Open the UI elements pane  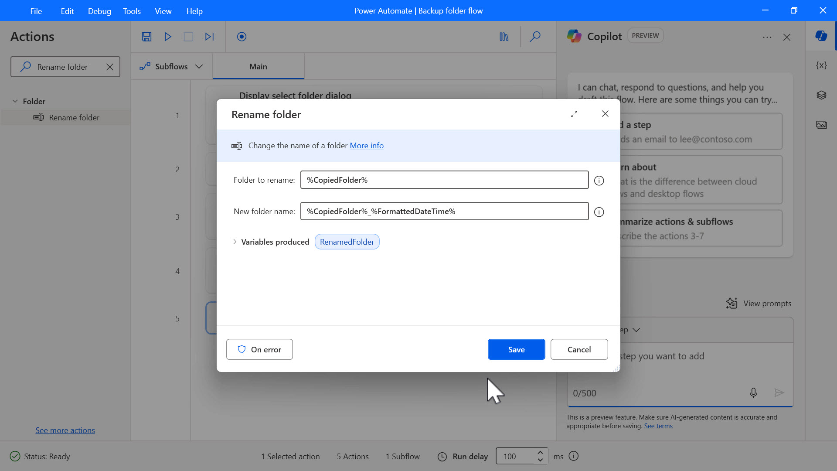tap(821, 95)
